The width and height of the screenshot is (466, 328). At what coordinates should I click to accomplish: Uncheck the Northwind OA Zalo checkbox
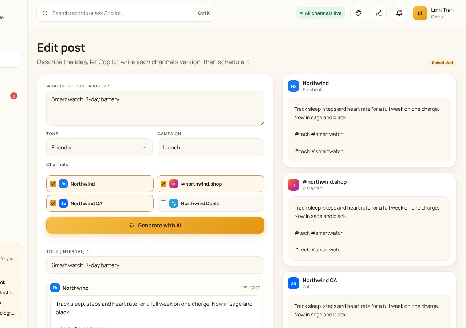pyautogui.click(x=53, y=203)
